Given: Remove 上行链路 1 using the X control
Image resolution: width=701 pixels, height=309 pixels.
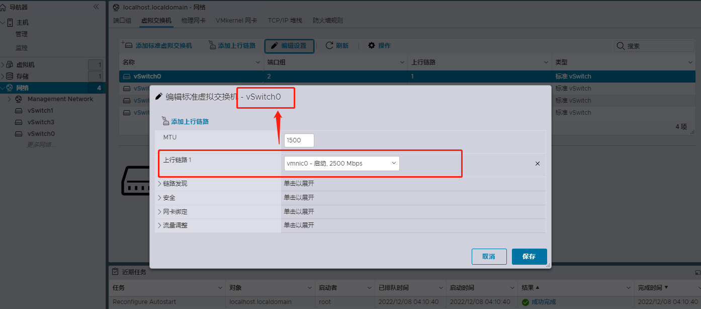Looking at the screenshot, I should coord(537,164).
